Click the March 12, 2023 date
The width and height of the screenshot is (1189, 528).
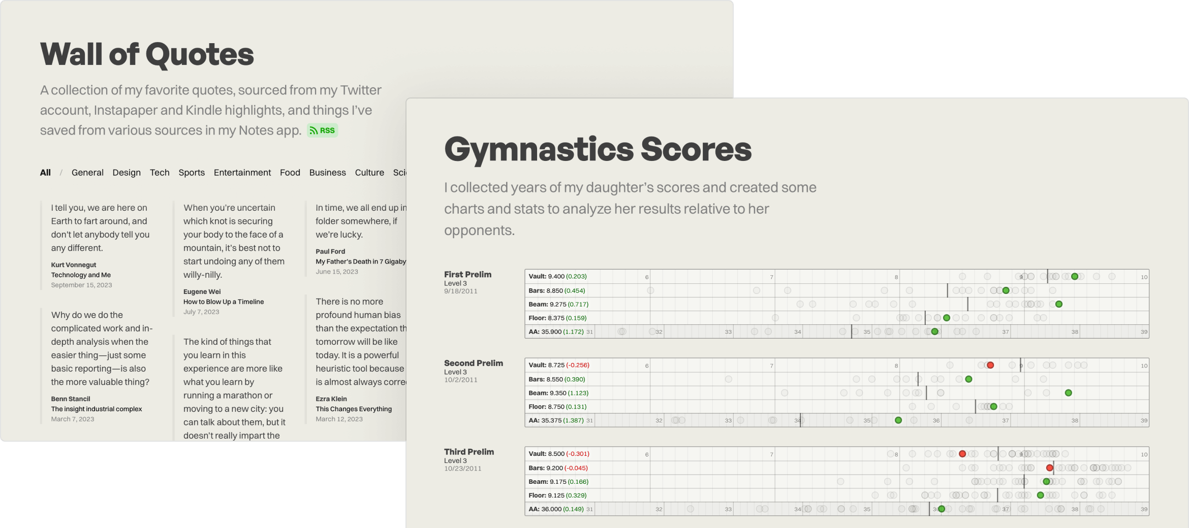pos(339,419)
